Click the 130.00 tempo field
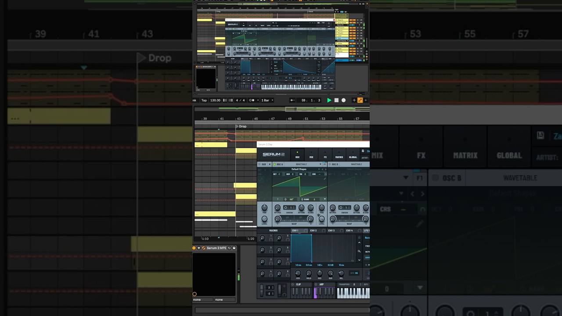562x316 pixels. click(215, 100)
